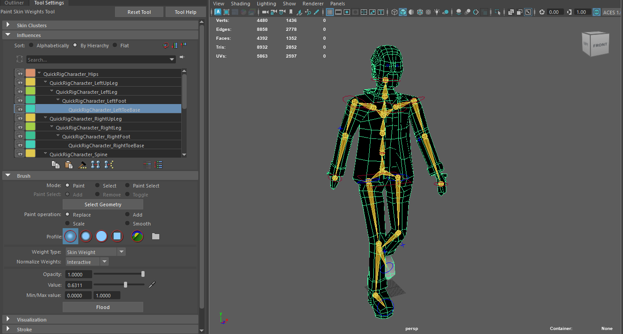
Task: Click the Reset Tool button
Action: tap(139, 12)
